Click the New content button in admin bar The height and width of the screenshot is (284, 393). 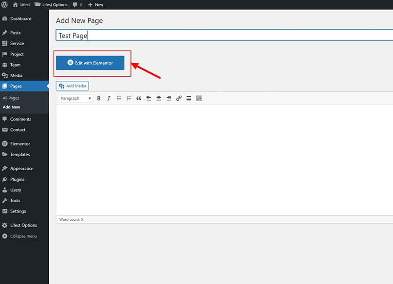(x=96, y=4)
